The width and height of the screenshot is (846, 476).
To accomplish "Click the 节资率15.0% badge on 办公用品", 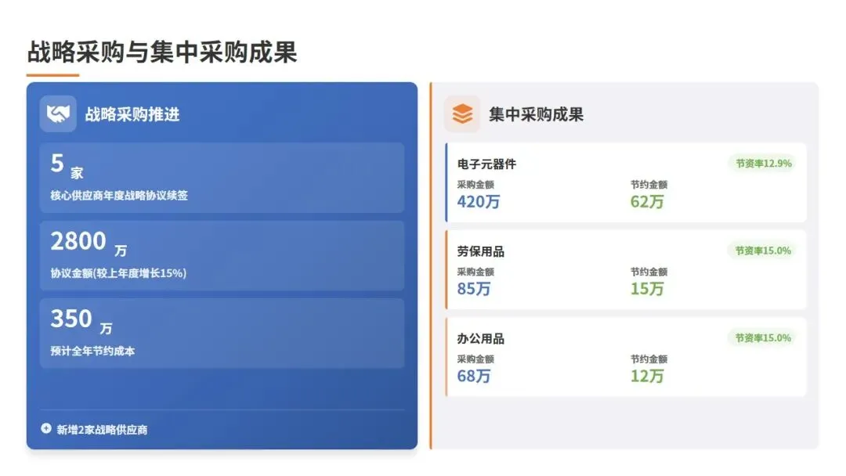I will [x=763, y=338].
